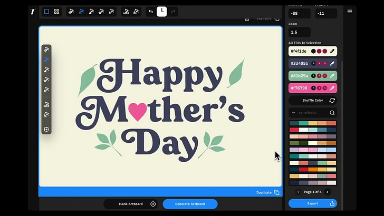Use the eyedropper on the #f76798 fill
This screenshot has width=384, height=216.
pos(332,88)
